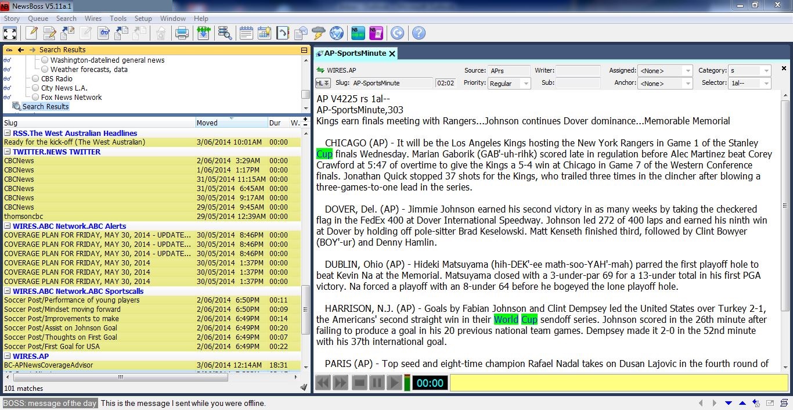Click blue down triangle in status bar
This screenshot has height=410, width=793.
pyautogui.click(x=729, y=403)
